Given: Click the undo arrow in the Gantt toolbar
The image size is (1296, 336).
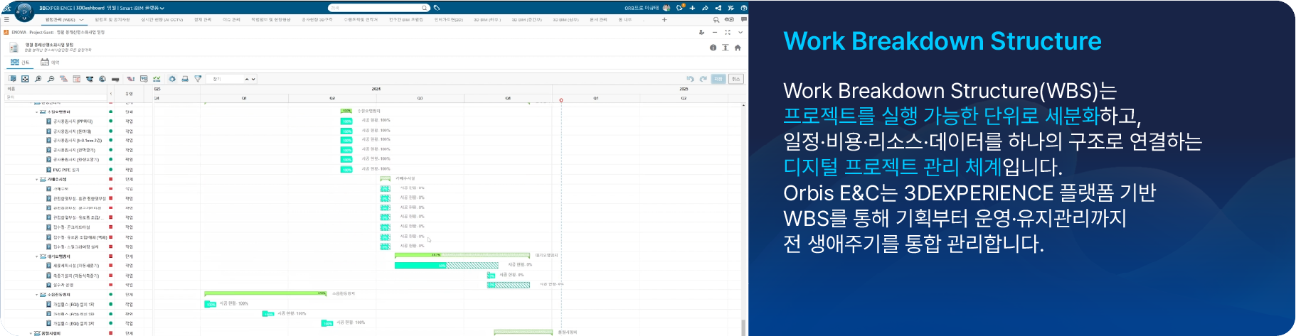Looking at the screenshot, I should click(690, 79).
